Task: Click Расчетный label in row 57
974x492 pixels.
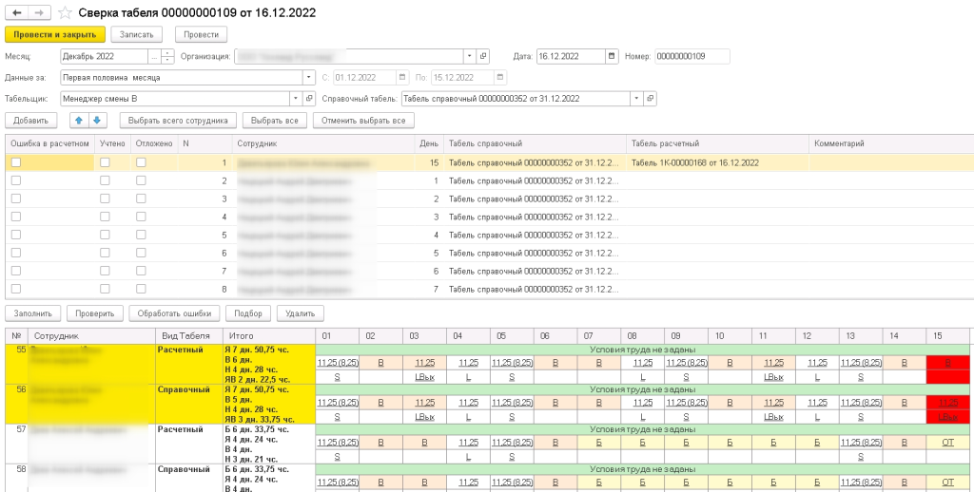Action: tap(180, 429)
